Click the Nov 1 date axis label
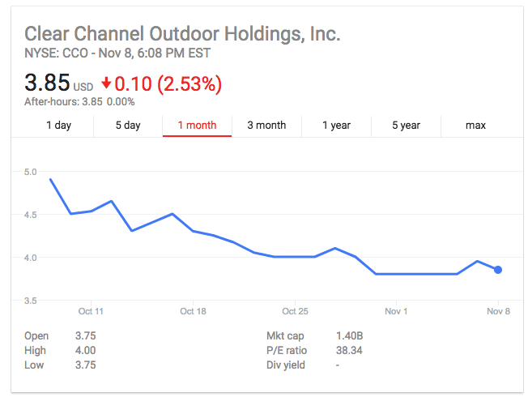This screenshot has height=397, width=528. [396, 311]
